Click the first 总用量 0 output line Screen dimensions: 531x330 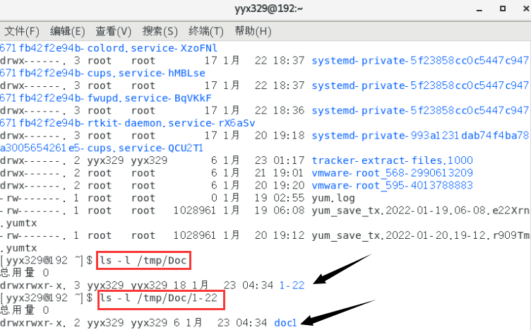[25, 273]
